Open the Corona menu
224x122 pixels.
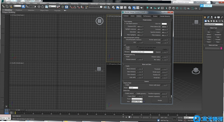(102, 4)
